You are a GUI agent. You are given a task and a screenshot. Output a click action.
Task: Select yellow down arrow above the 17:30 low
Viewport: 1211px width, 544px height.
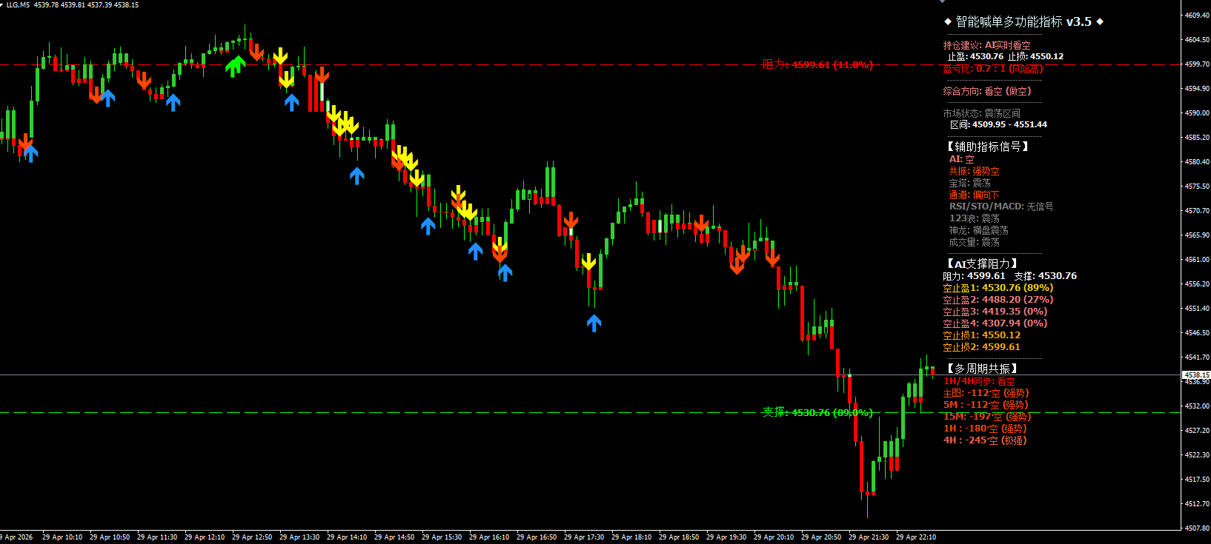click(x=588, y=262)
